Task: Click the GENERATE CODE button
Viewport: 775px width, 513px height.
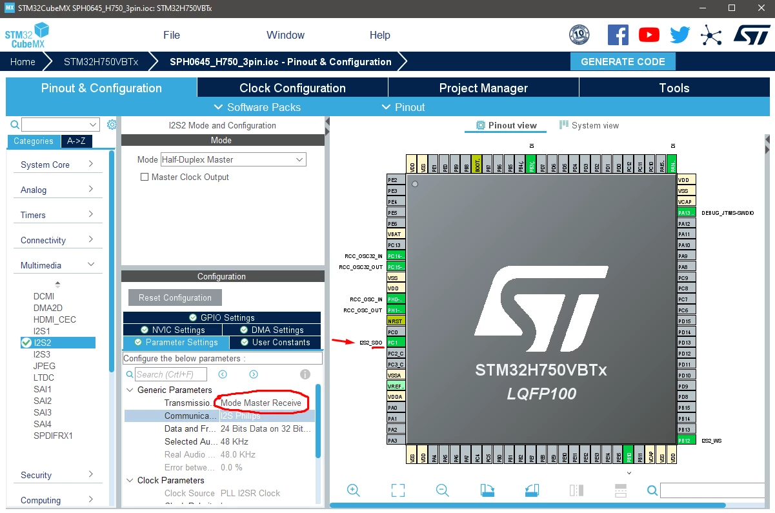Action: coord(623,62)
